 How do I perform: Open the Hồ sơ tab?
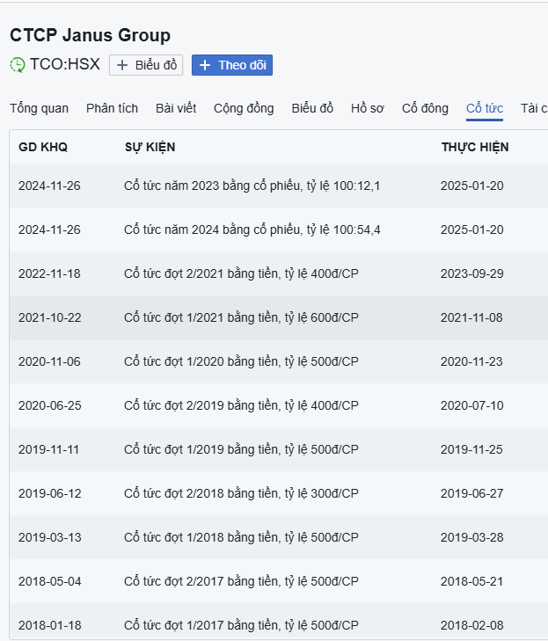pyautogui.click(x=368, y=108)
